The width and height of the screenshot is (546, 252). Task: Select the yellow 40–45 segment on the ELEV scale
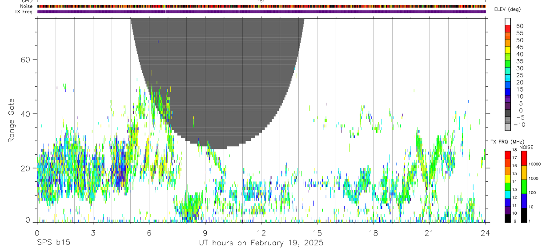(508, 50)
